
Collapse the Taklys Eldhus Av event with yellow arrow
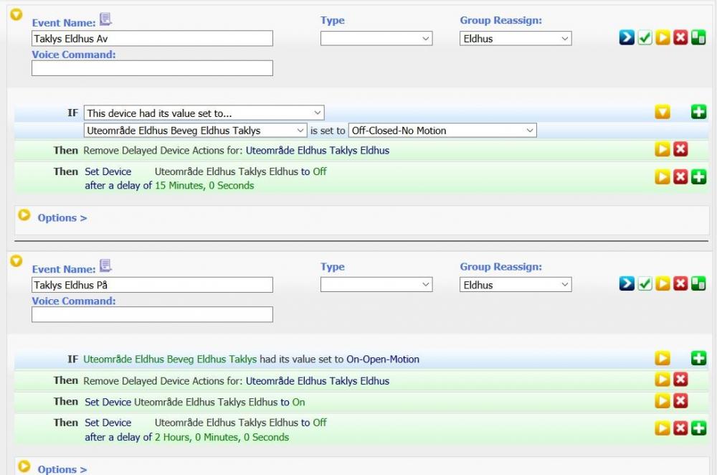pyautogui.click(x=16, y=14)
